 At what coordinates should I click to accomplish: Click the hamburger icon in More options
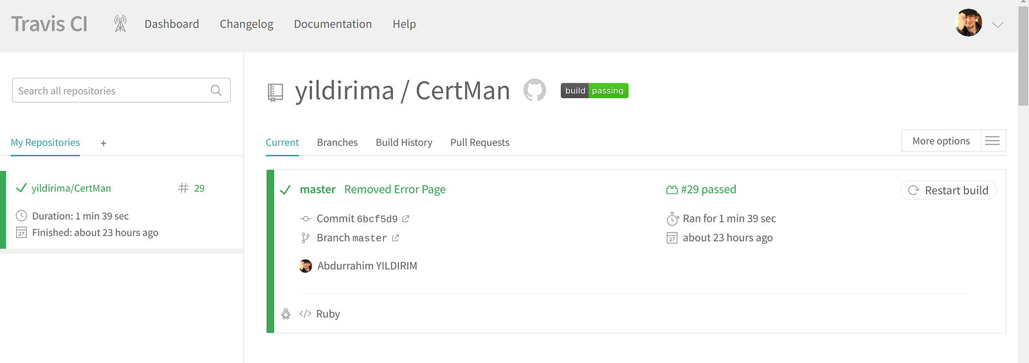[x=992, y=141]
